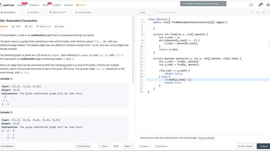Open Discuss in the top navigation
Screen dimensions: 270x151
[x=68, y=5]
